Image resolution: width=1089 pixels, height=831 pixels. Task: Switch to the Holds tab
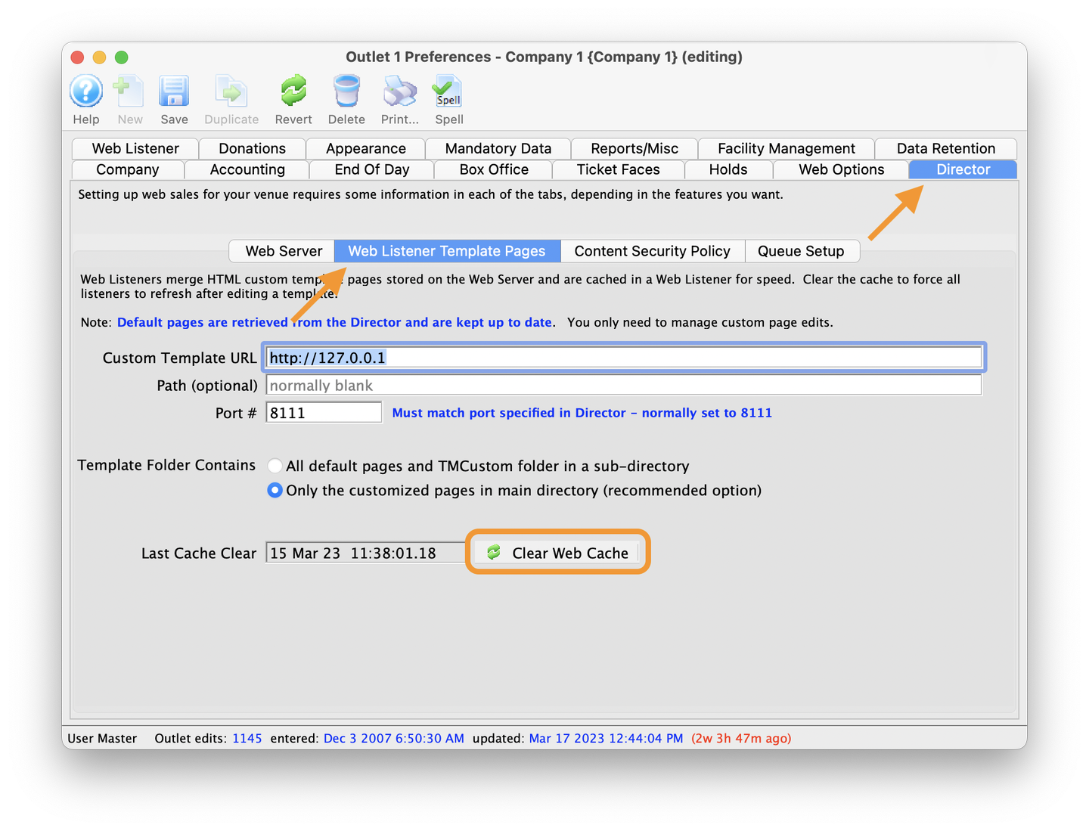coord(728,169)
